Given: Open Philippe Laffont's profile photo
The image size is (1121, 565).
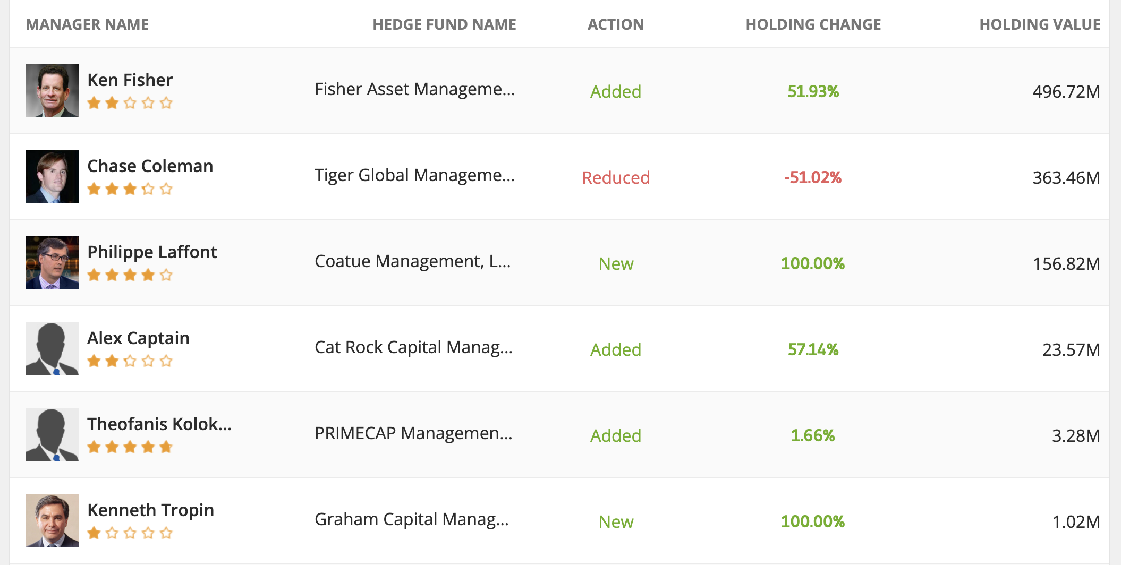Looking at the screenshot, I should pos(52,263).
